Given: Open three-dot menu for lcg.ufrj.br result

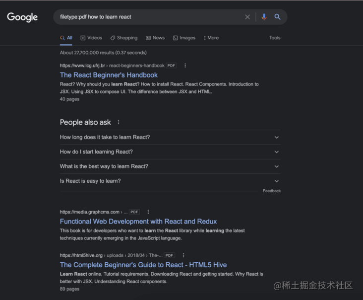Looking at the screenshot, I should point(185,66).
